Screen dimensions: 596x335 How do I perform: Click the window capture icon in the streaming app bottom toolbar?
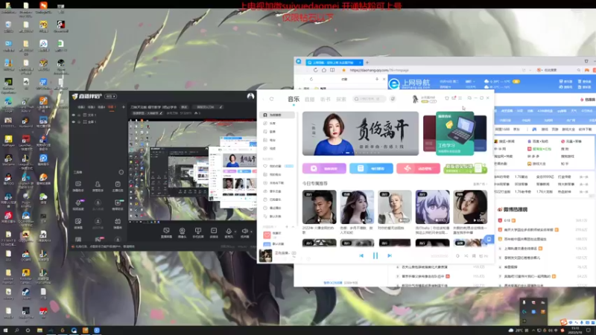tap(166, 232)
